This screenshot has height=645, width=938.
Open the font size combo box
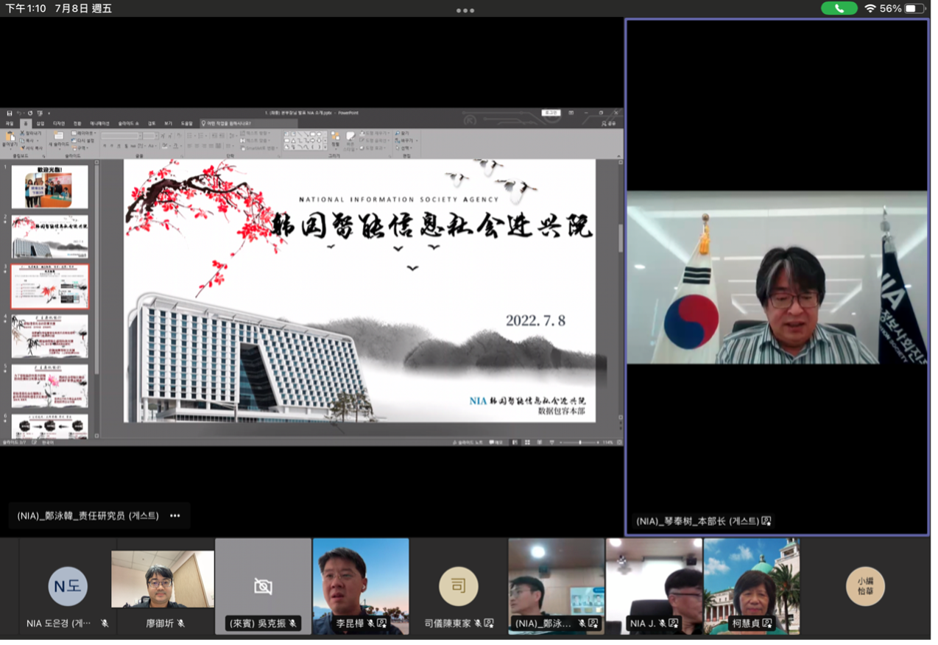pyautogui.click(x=150, y=136)
